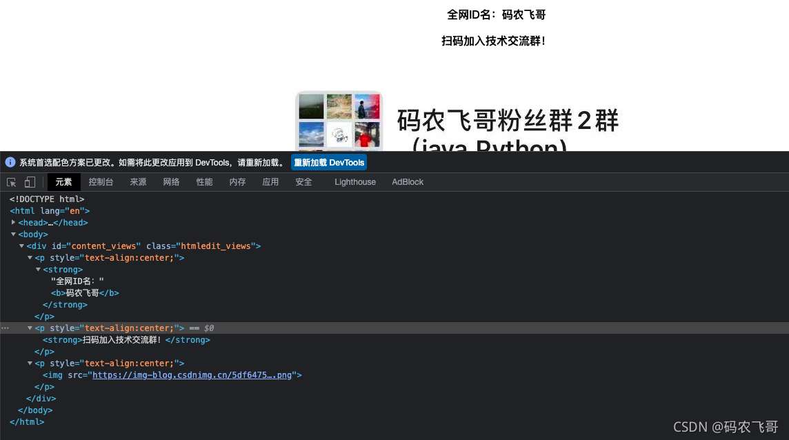Viewport: 789px width, 440px height.
Task: Click the notification message about color scheme
Action: pos(152,163)
